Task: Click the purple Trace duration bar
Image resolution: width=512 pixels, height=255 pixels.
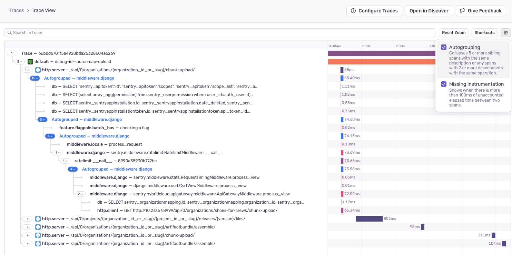Action: [x=382, y=53]
